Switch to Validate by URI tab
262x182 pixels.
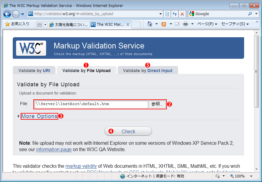34,71
